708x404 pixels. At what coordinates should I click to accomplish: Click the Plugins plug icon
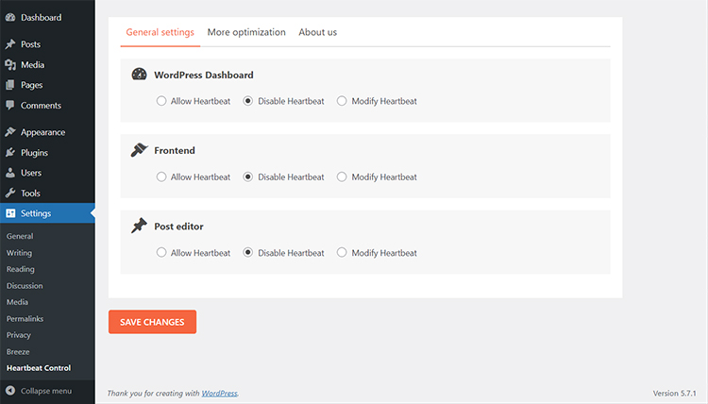click(9, 153)
